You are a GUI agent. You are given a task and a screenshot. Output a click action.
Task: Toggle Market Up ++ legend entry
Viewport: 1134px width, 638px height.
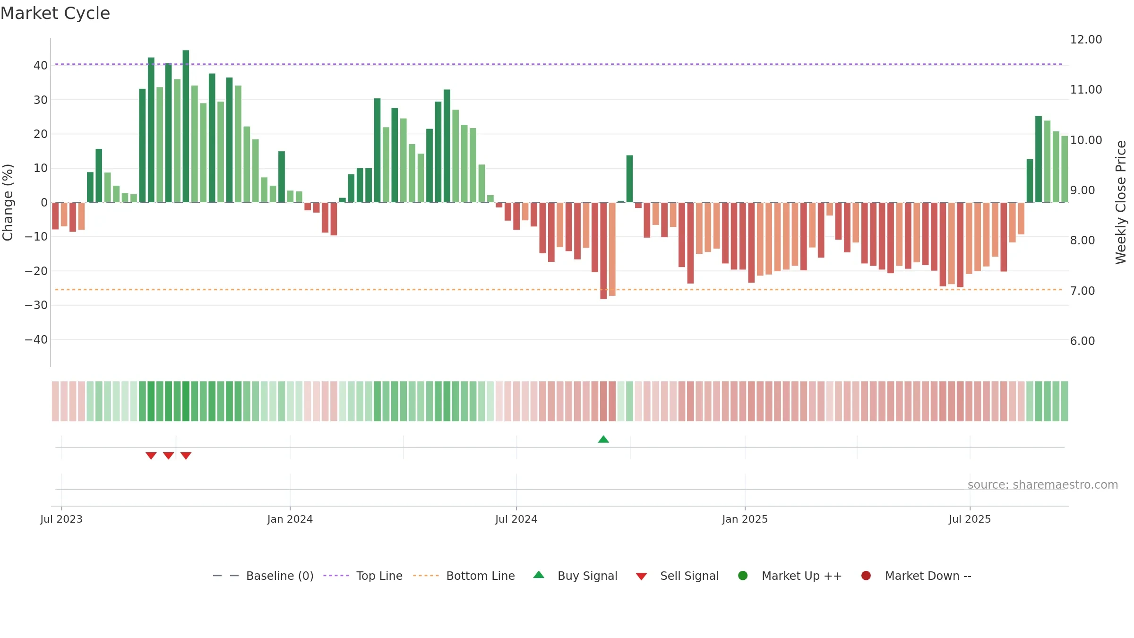point(790,576)
